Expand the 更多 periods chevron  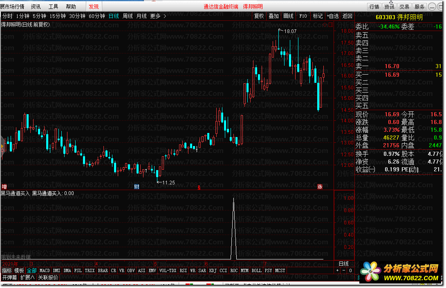click(x=165, y=16)
